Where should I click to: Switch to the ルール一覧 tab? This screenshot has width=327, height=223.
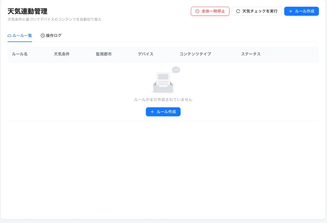20,36
